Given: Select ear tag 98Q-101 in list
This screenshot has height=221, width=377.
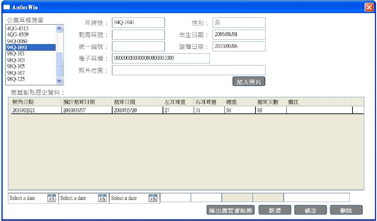Looking at the screenshot, I should coord(16,54).
